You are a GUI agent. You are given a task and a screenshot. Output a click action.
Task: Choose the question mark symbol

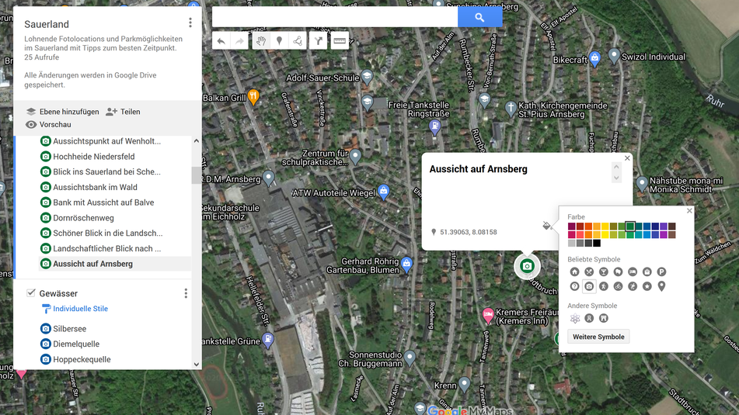click(x=574, y=286)
